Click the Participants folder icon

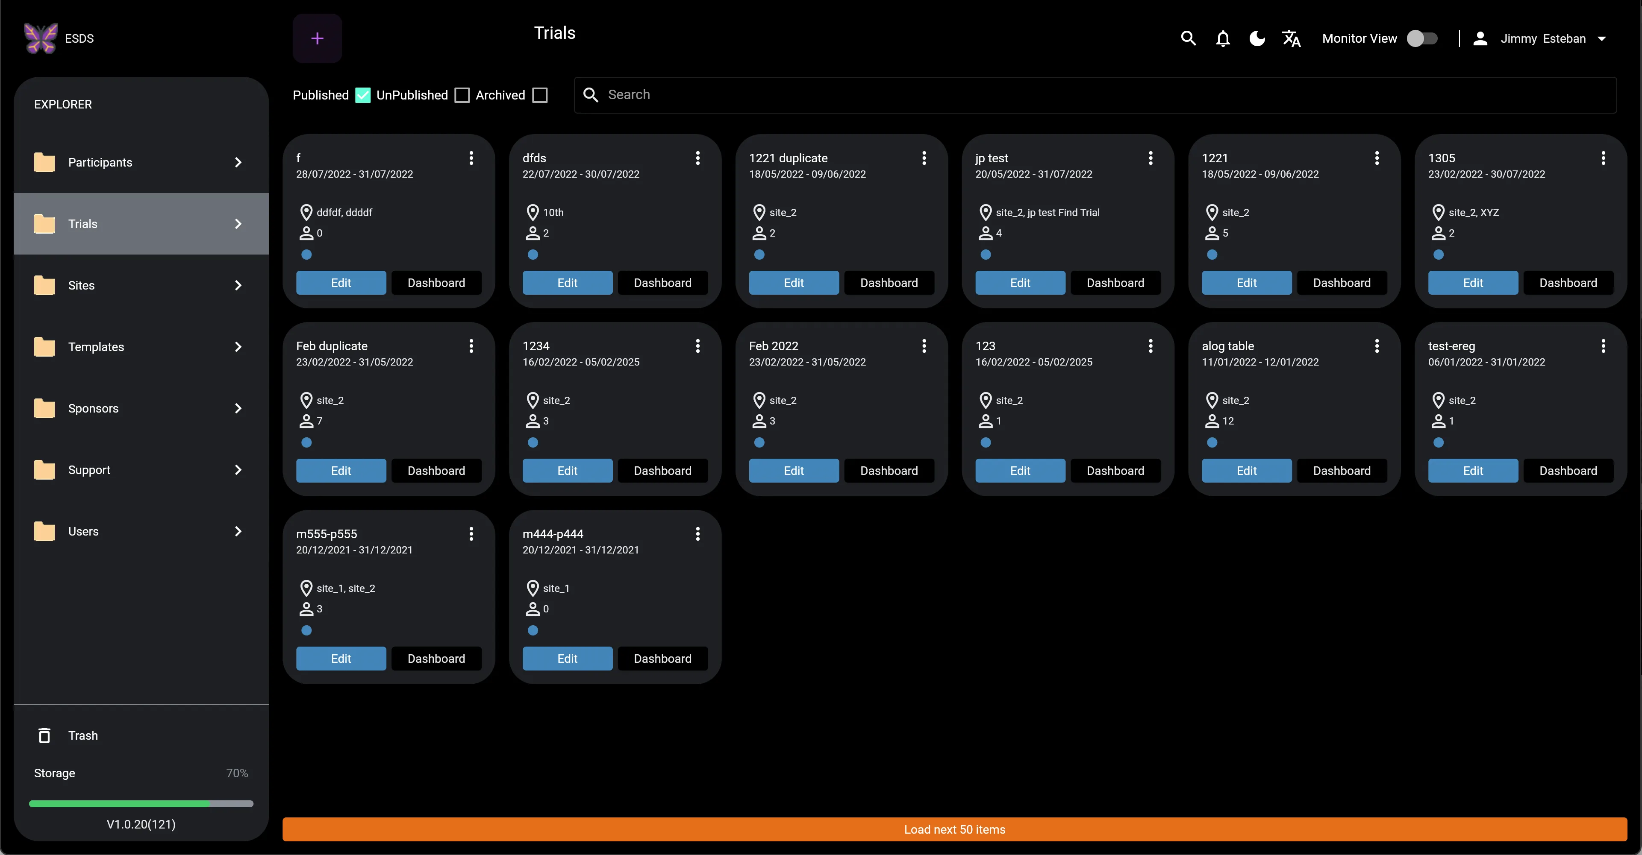coord(44,162)
